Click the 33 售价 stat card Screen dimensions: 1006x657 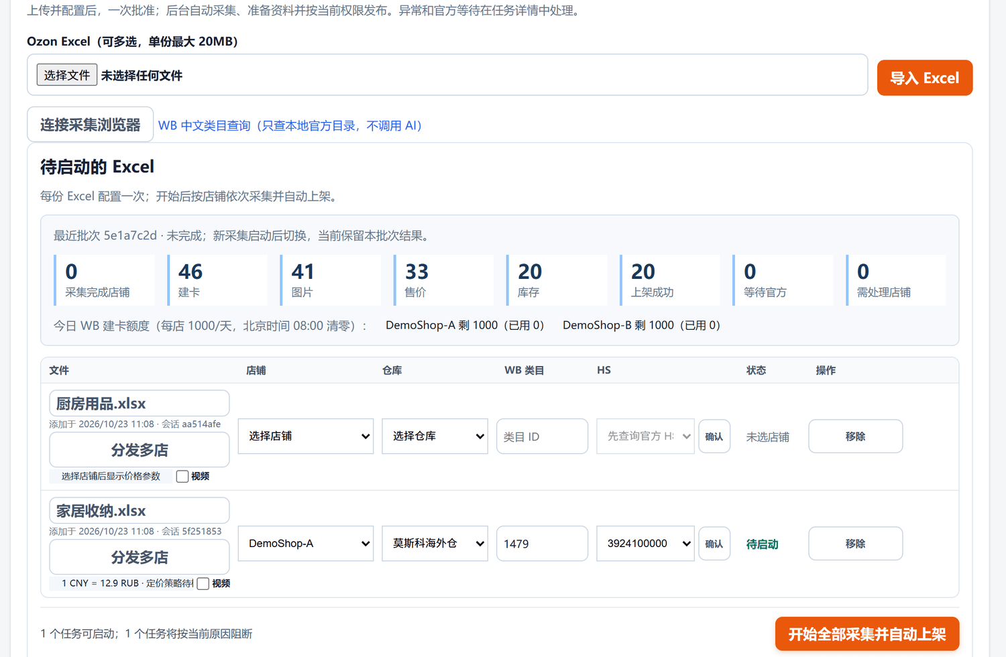click(x=445, y=280)
